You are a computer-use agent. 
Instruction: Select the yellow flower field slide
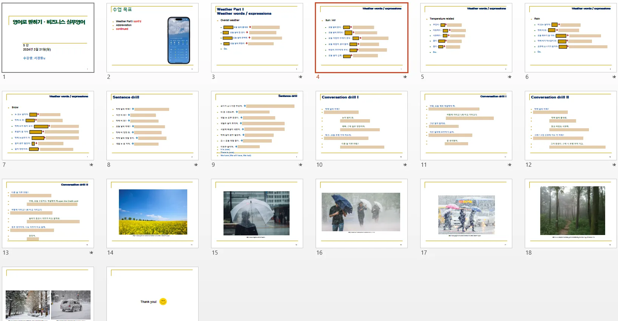pos(153,213)
